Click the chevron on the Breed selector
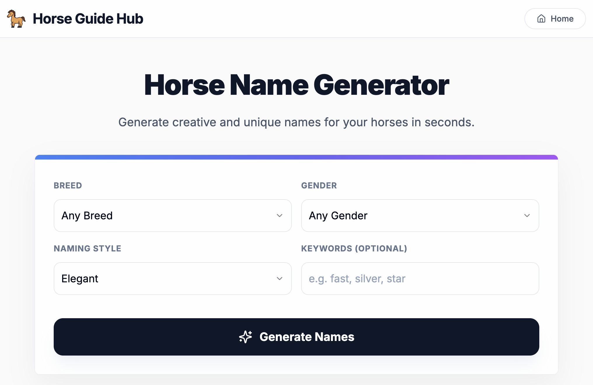 (x=280, y=216)
